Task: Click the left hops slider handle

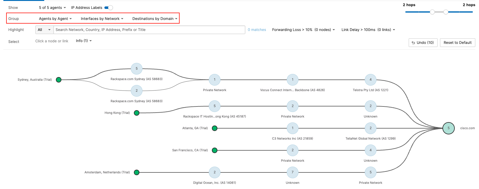Action: pyautogui.click(x=432, y=12)
